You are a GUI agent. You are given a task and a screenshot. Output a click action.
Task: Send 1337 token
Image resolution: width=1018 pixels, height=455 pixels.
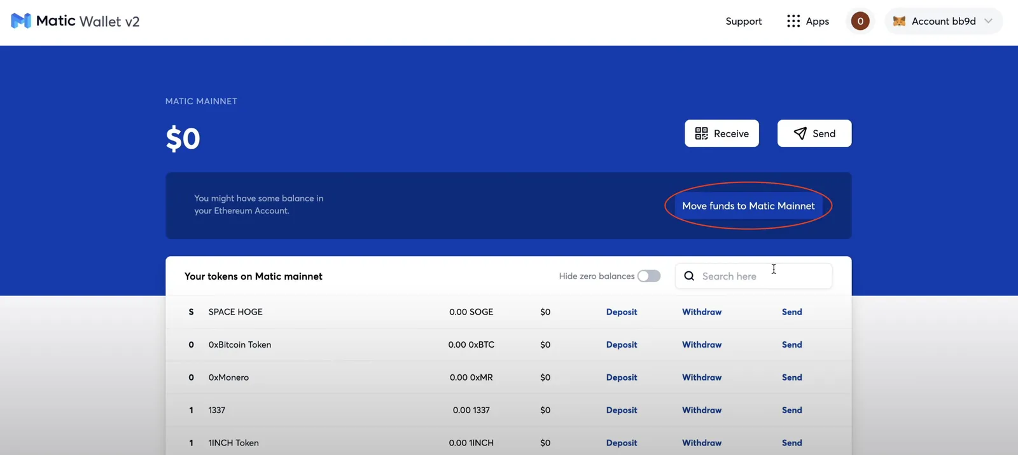pyautogui.click(x=792, y=410)
